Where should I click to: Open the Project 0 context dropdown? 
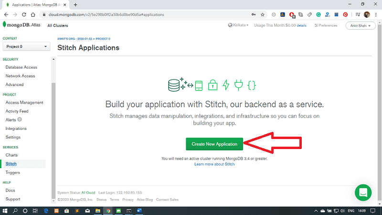point(26,46)
